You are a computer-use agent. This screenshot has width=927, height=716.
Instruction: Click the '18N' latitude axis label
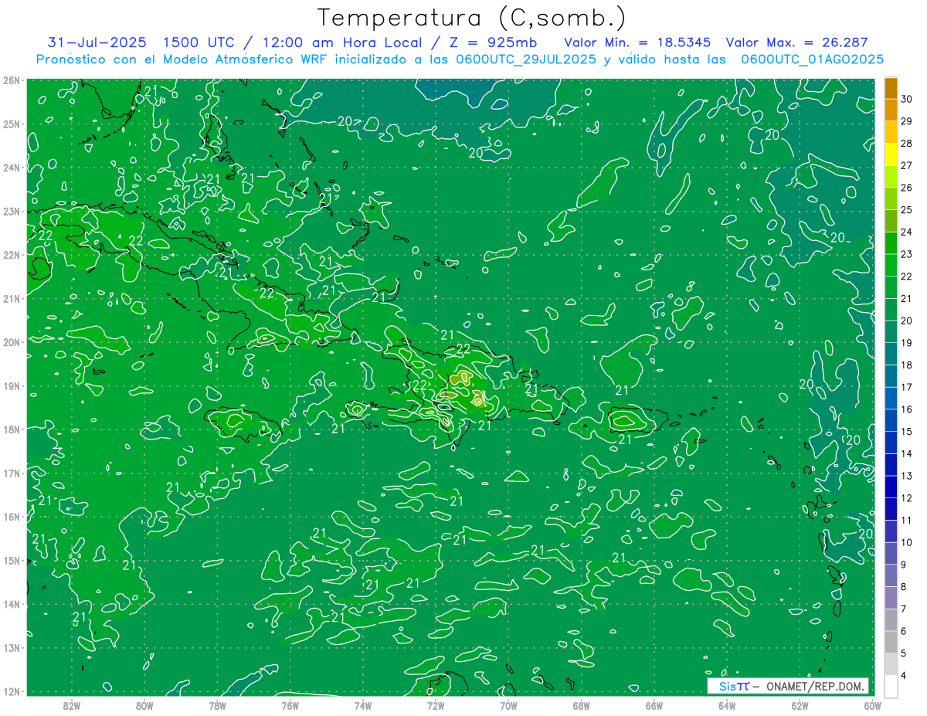pyautogui.click(x=12, y=429)
